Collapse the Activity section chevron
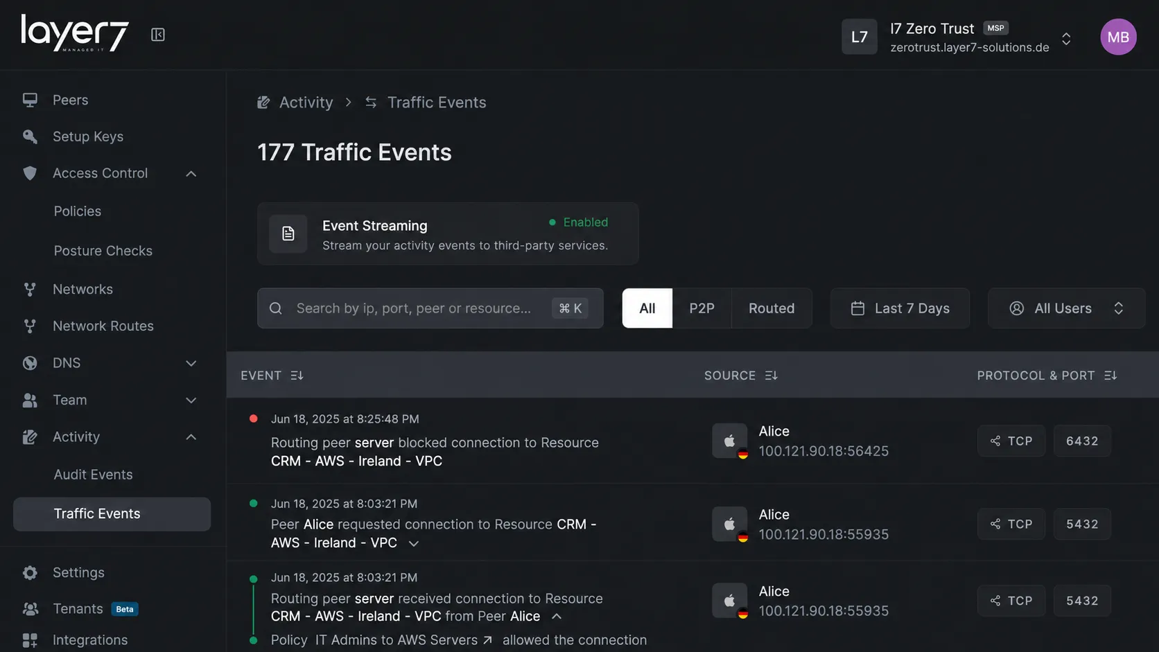This screenshot has height=652, width=1159. [x=191, y=437]
